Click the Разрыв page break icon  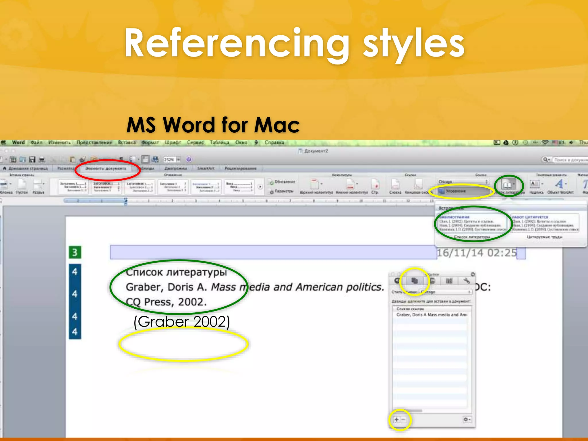coord(38,184)
